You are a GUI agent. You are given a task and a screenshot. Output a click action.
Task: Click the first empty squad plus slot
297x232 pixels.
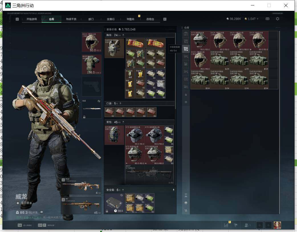tap(259, 225)
